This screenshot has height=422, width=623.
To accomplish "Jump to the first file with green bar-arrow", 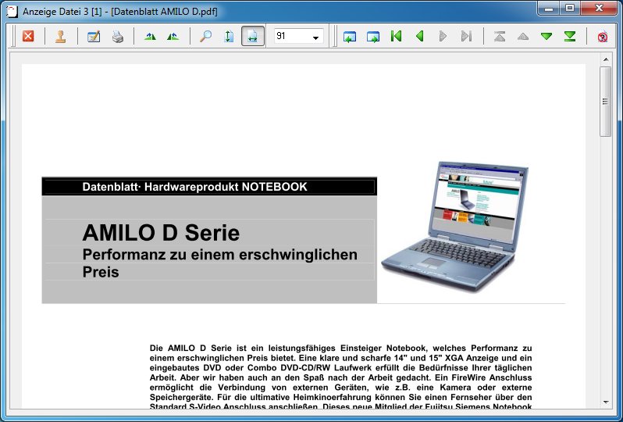I will pyautogui.click(x=396, y=37).
